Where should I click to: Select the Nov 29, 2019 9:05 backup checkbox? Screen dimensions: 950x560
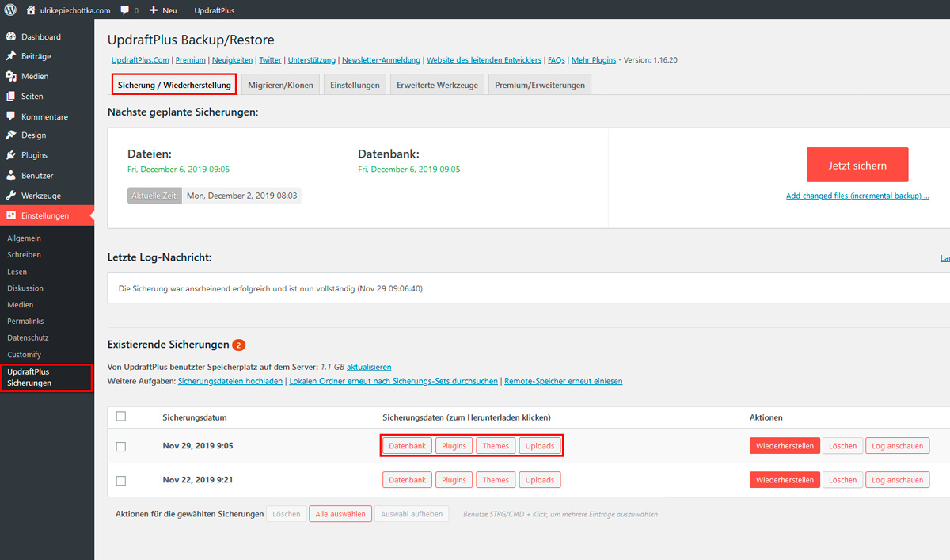[x=120, y=446]
